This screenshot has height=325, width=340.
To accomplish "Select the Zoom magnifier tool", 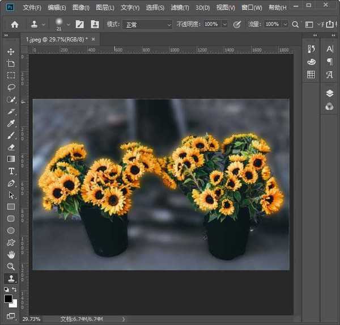I will point(11,266).
